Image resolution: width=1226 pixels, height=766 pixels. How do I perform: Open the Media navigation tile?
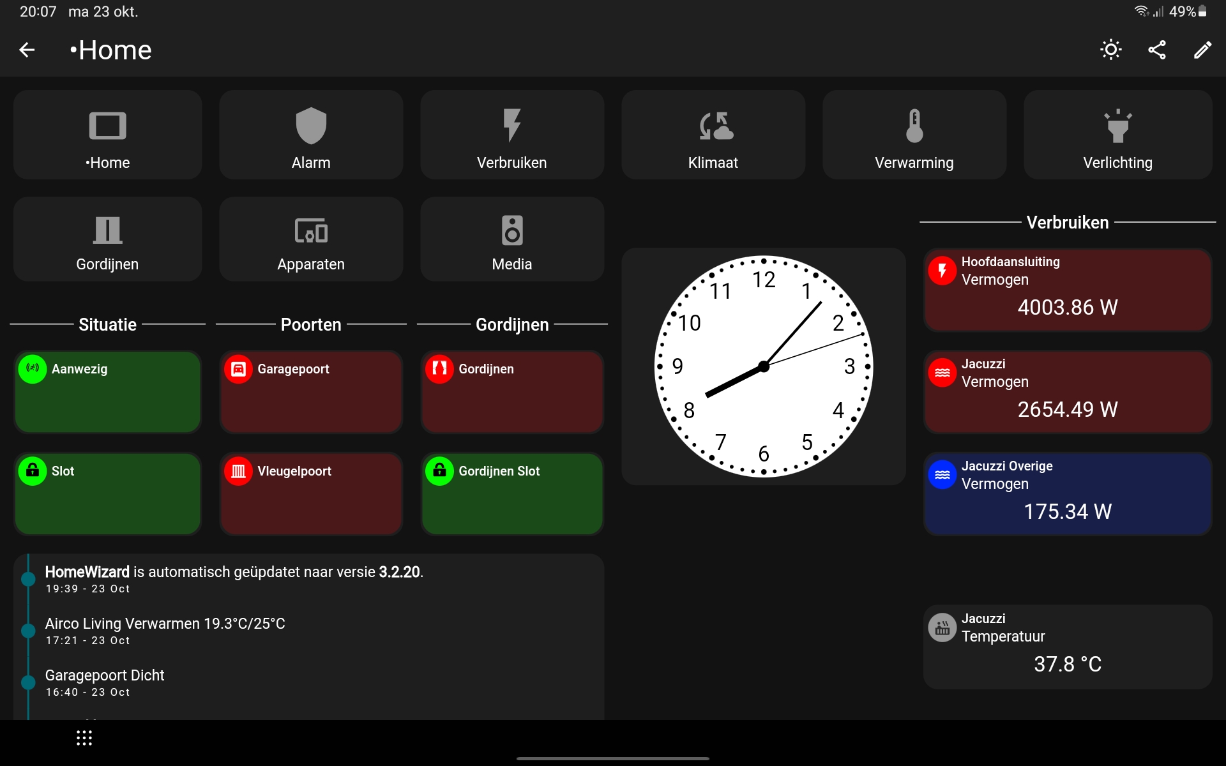512,239
